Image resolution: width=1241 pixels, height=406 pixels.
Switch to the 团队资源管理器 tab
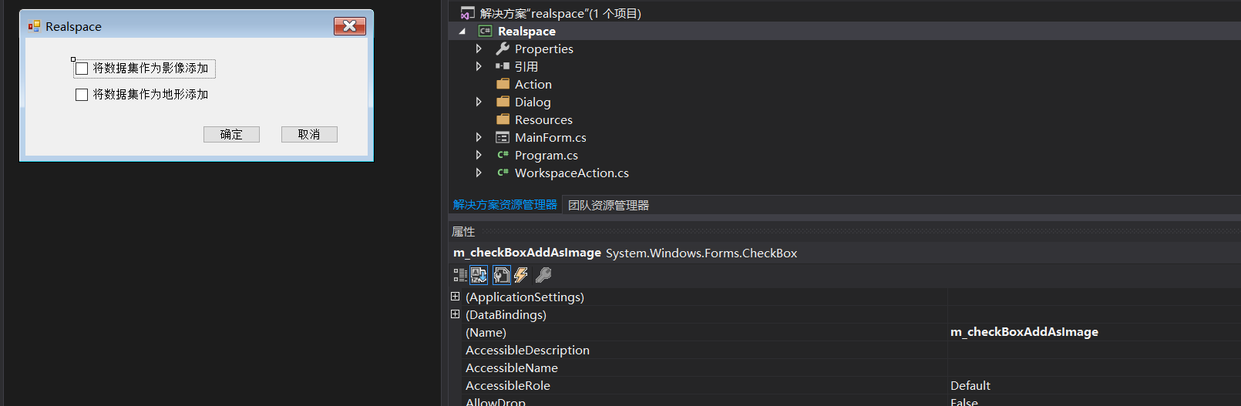coord(608,205)
